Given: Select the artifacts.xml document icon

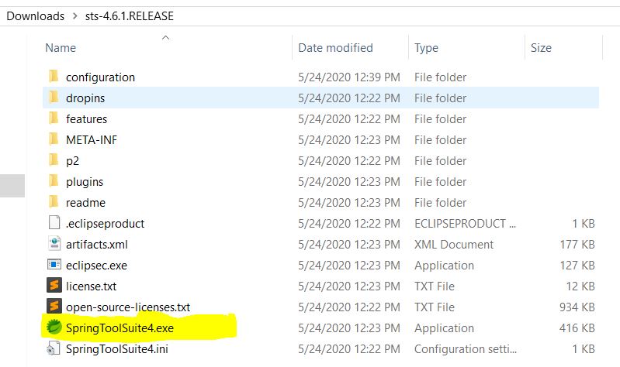Looking at the screenshot, I should click(x=54, y=243).
